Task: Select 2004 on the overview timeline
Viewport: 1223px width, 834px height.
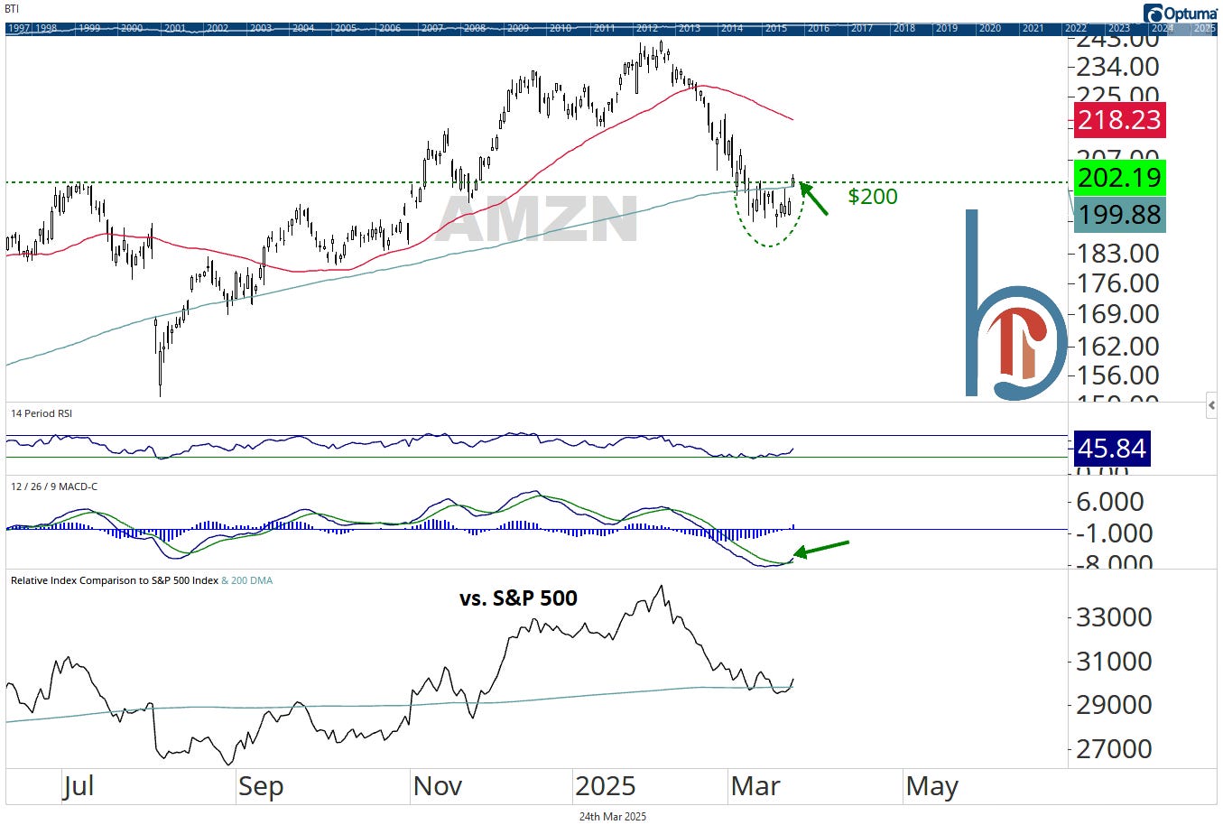Action: tap(303, 28)
